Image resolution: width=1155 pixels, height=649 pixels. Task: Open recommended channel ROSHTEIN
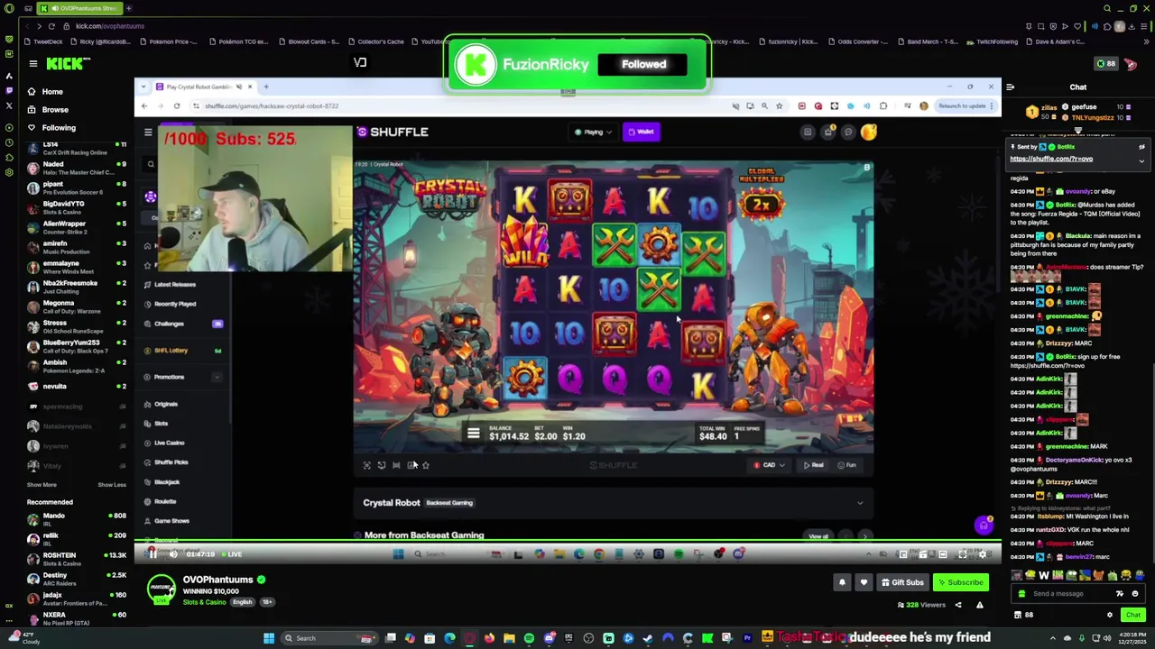tap(77, 559)
